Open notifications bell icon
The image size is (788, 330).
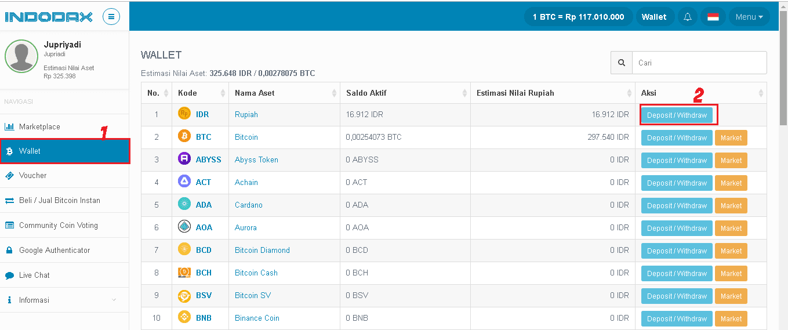(687, 17)
